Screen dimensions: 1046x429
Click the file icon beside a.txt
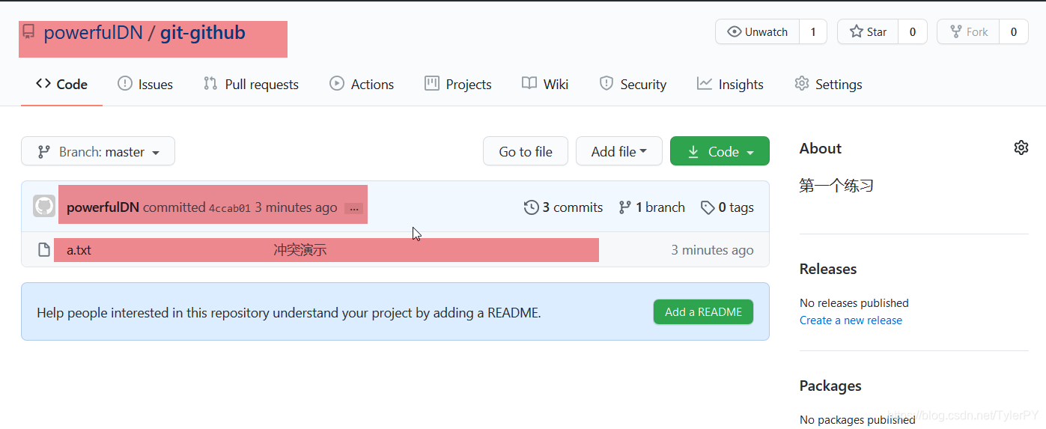point(44,249)
